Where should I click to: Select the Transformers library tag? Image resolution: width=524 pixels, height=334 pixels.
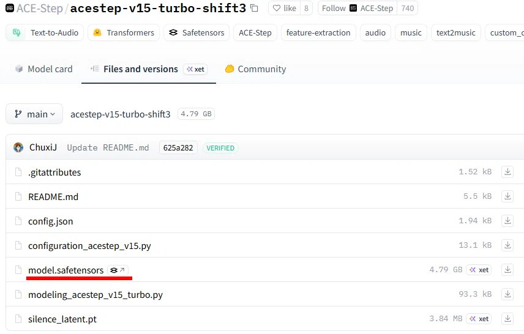(124, 33)
